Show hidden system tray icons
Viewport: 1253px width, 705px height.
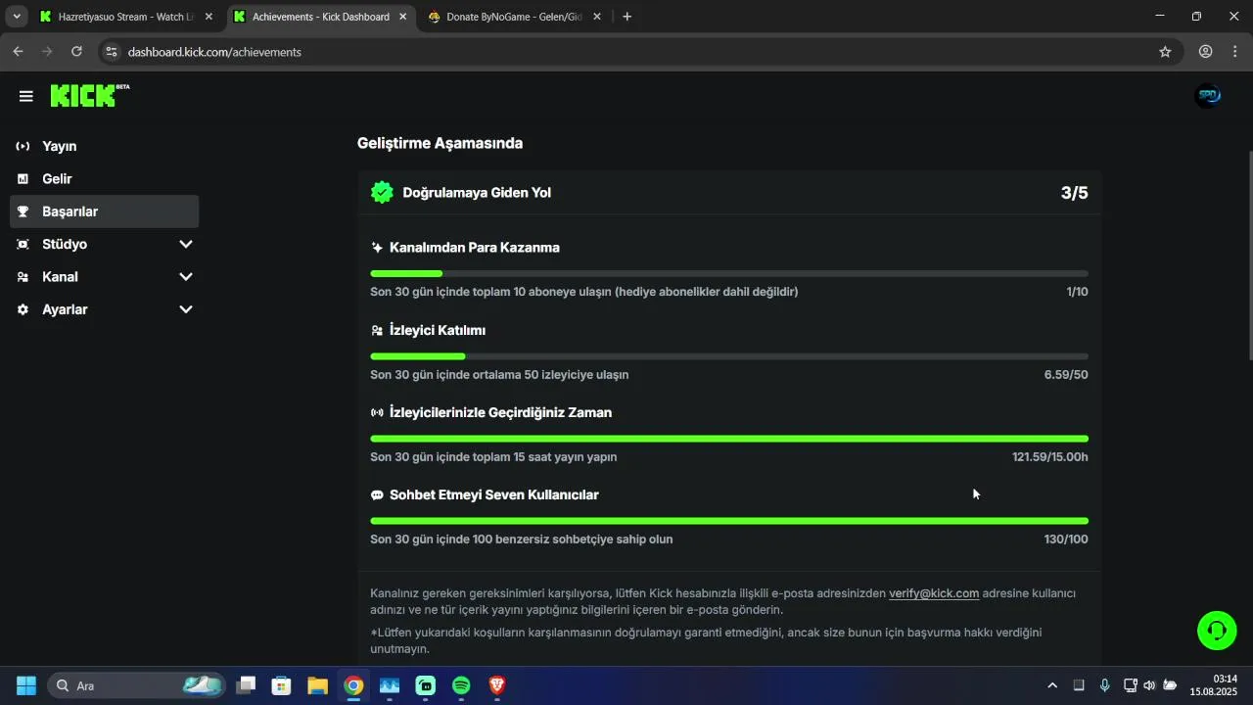coord(1052,685)
